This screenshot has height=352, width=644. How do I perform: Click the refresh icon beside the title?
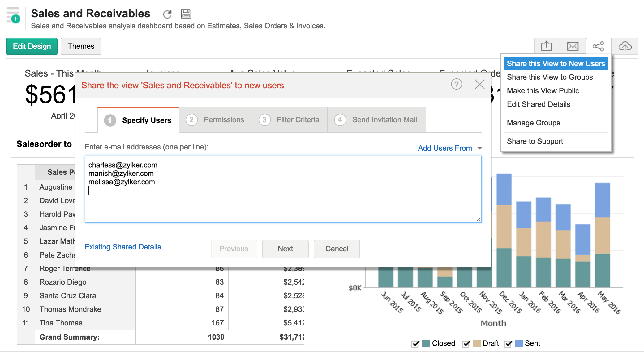click(167, 14)
